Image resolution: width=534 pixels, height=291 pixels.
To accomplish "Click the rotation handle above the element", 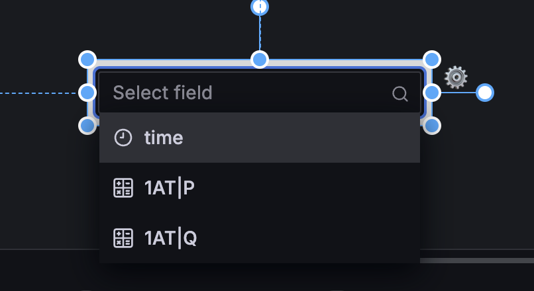I will 260,7.
